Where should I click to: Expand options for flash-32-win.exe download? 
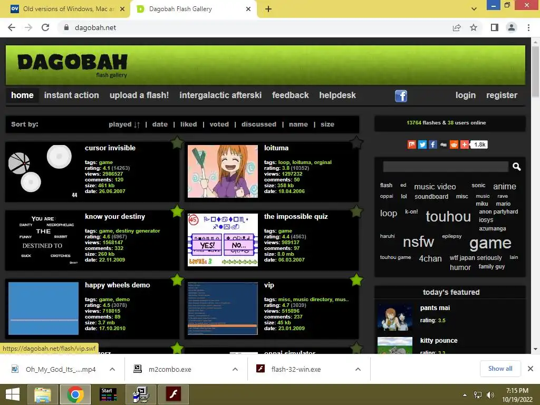pos(358,369)
